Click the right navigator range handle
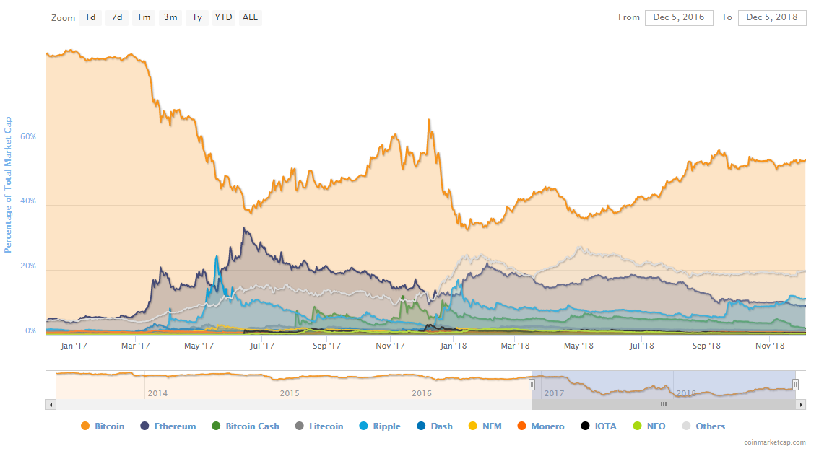819x451 pixels. [795, 385]
